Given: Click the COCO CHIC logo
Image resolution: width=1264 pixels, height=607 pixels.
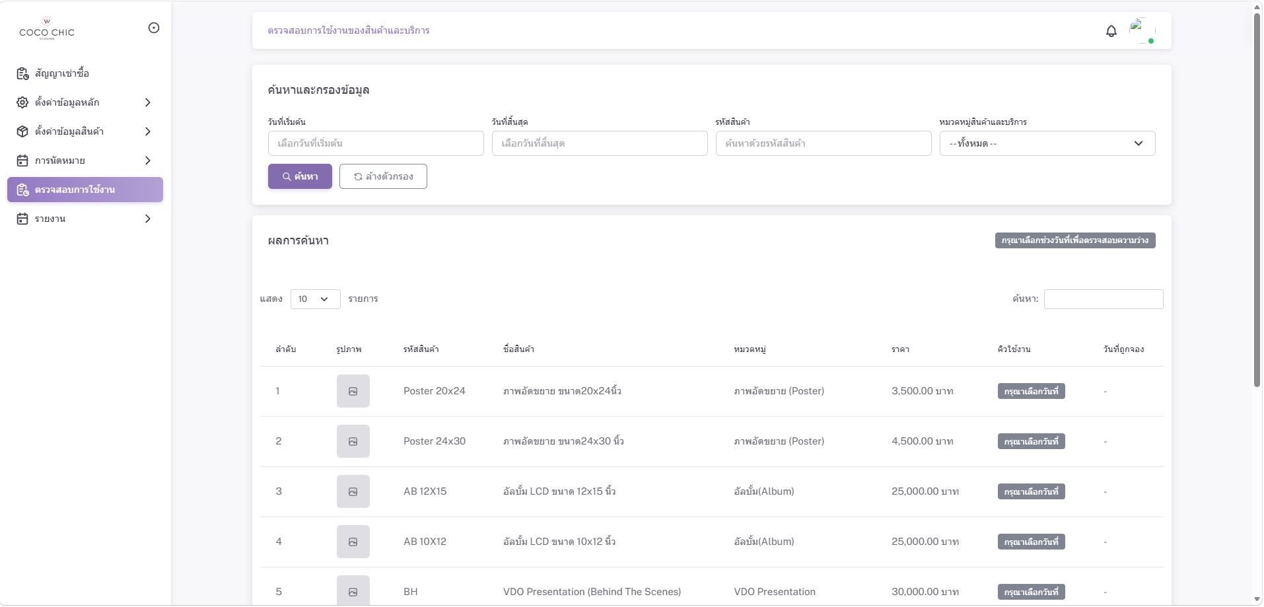Looking at the screenshot, I should [47, 29].
